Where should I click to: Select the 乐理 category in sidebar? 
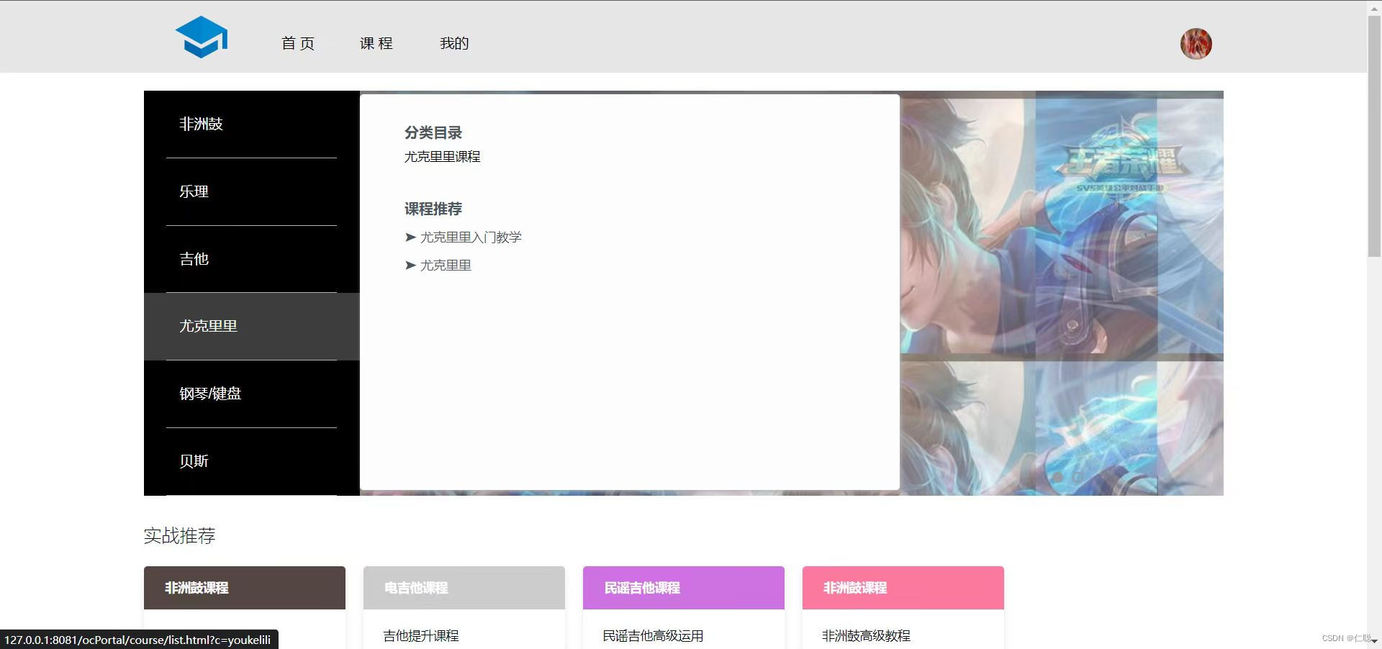(251, 191)
